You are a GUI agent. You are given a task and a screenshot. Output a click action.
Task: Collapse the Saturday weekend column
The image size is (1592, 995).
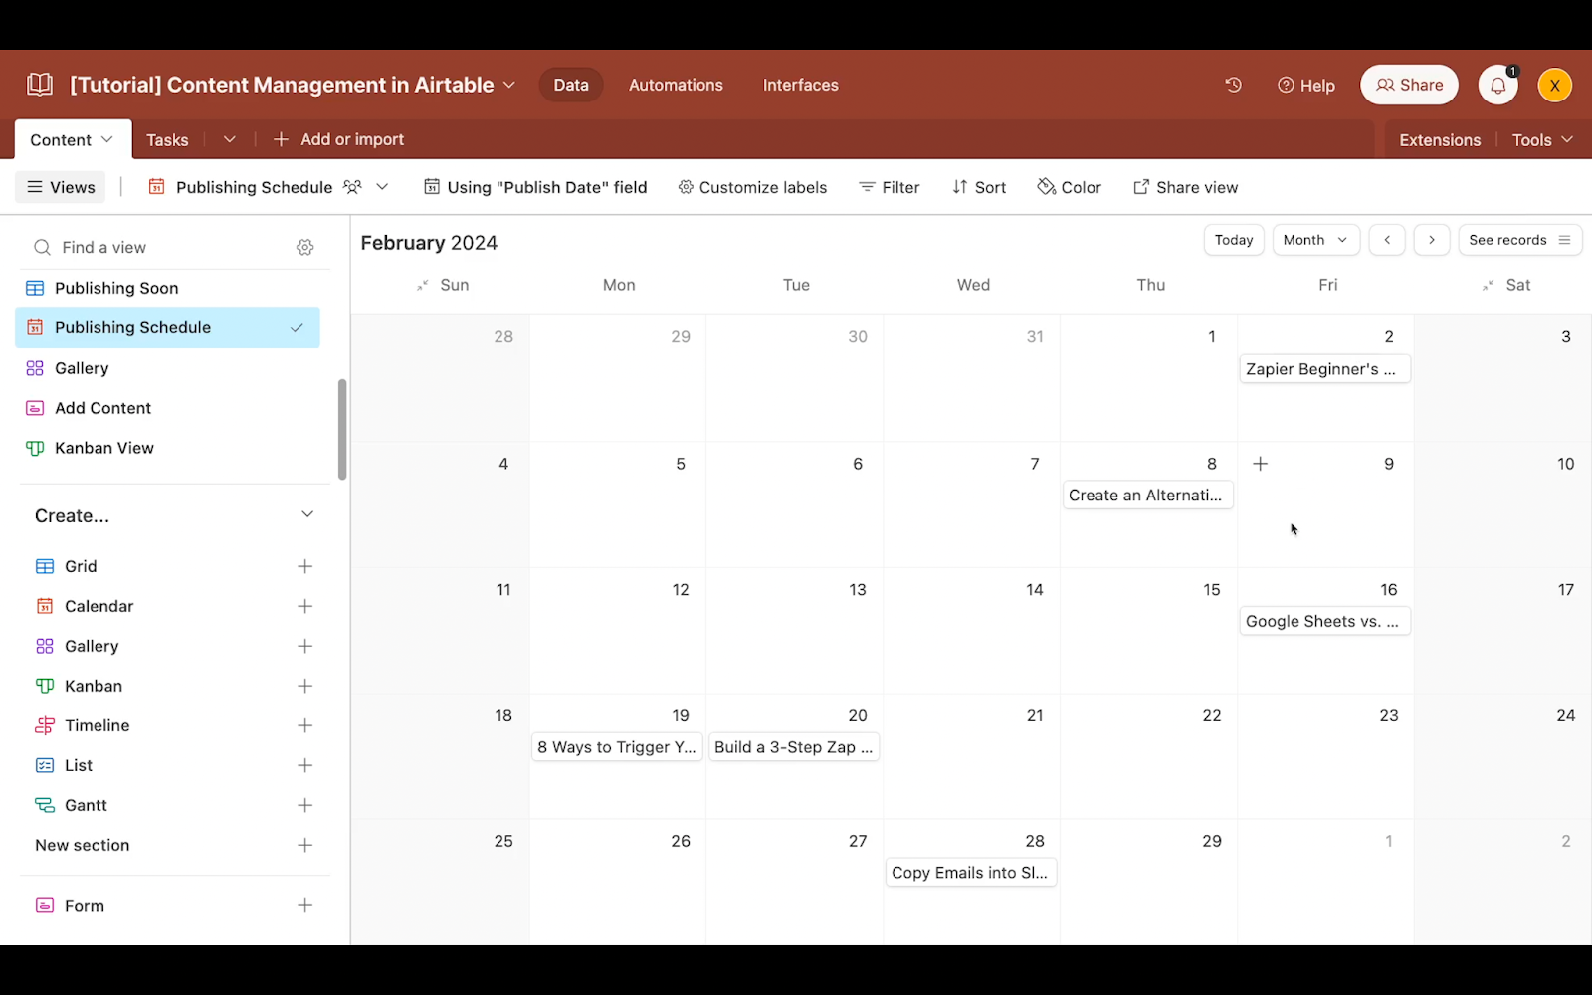click(1488, 285)
